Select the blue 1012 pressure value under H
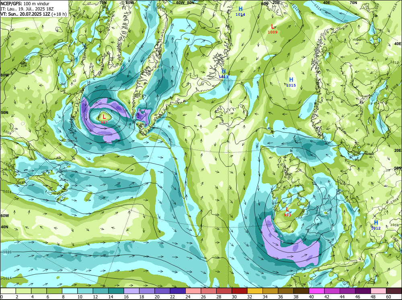The height and width of the screenshot is (300, 402). 376,228
